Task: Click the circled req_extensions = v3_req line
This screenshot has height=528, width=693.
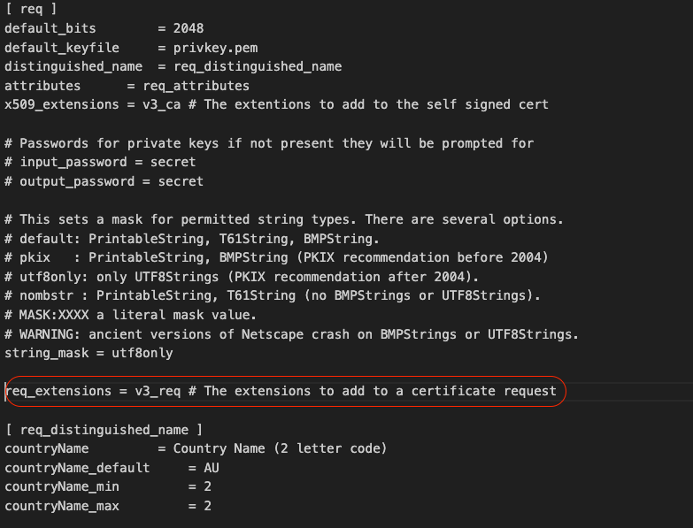Action: pyautogui.click(x=281, y=391)
